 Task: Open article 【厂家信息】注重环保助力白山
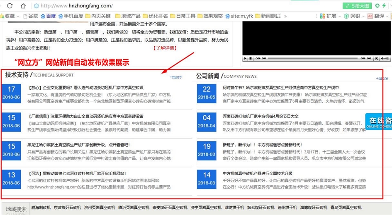click(x=85, y=116)
